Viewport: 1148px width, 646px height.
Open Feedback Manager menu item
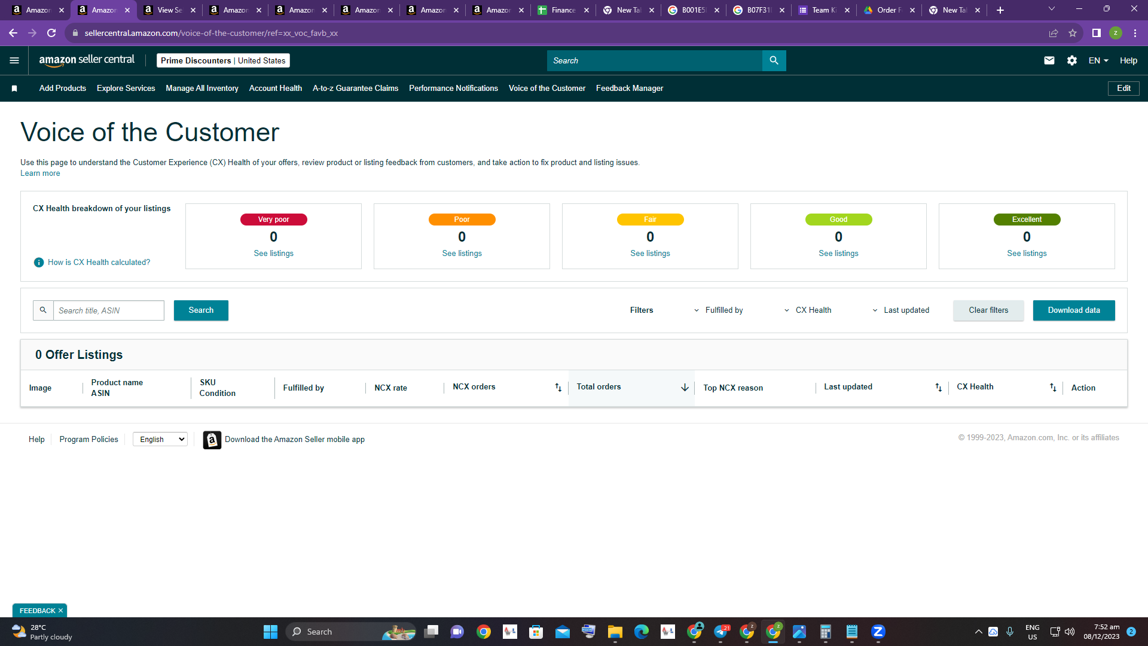pyautogui.click(x=630, y=89)
